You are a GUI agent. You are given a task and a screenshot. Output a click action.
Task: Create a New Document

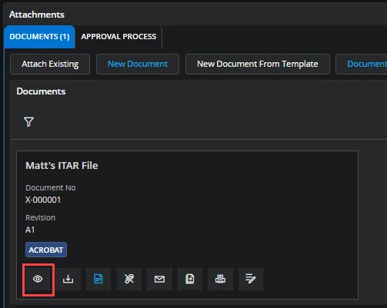(x=138, y=64)
